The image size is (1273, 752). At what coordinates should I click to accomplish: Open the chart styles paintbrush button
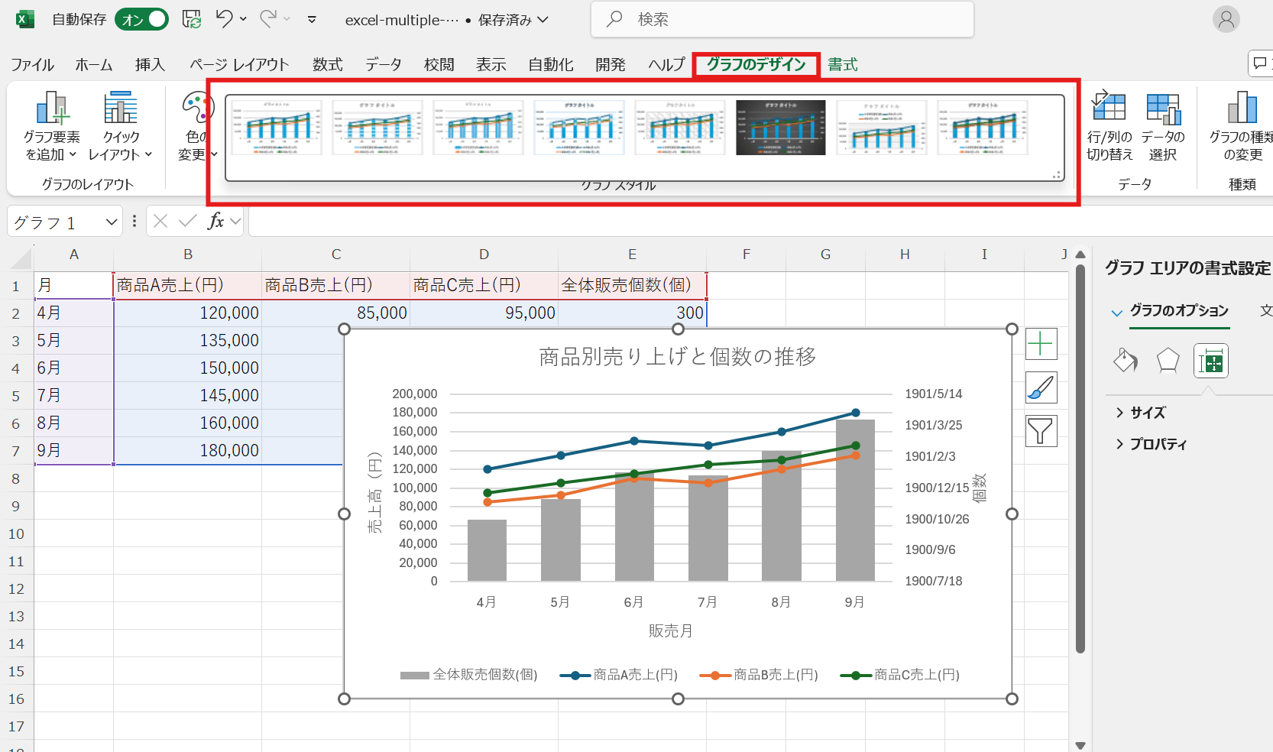(x=1041, y=388)
